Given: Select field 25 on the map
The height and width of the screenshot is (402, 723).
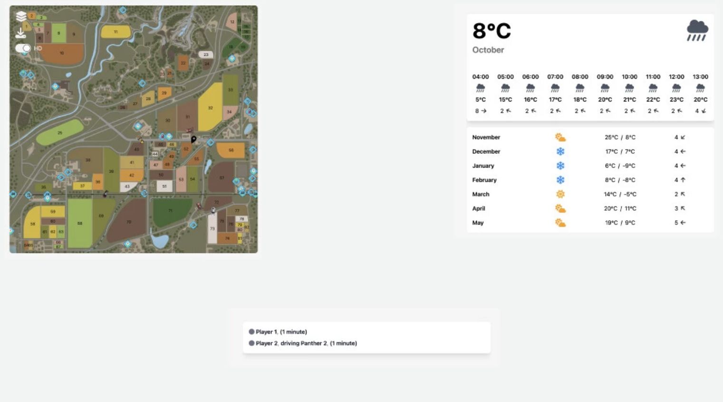Looking at the screenshot, I should [x=59, y=133].
